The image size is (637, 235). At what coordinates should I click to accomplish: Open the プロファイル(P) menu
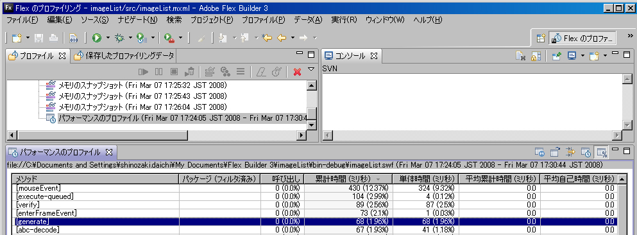coord(263,19)
